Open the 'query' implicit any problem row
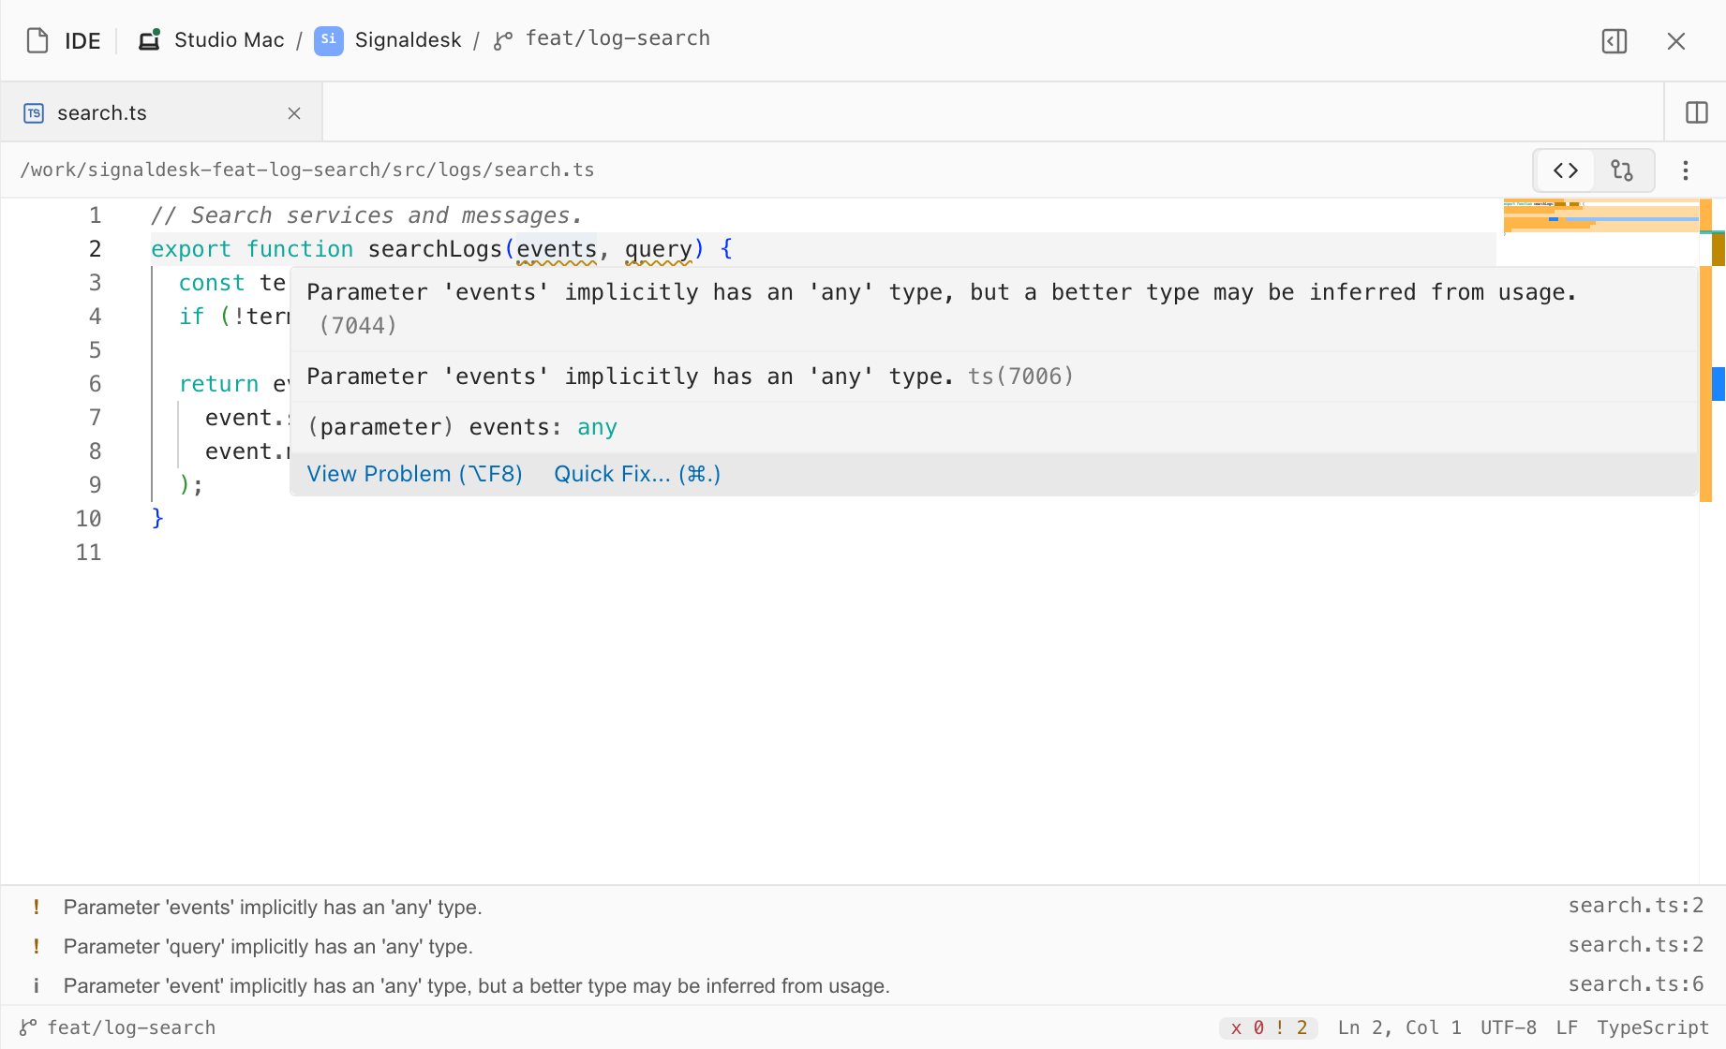 (863, 946)
